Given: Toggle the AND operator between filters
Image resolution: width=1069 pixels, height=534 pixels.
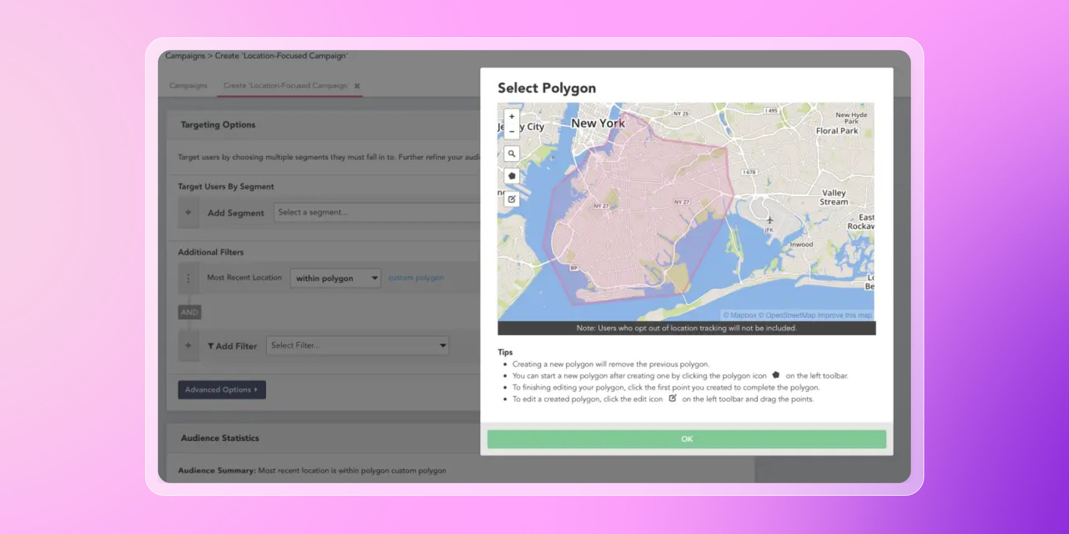Looking at the screenshot, I should [x=189, y=312].
